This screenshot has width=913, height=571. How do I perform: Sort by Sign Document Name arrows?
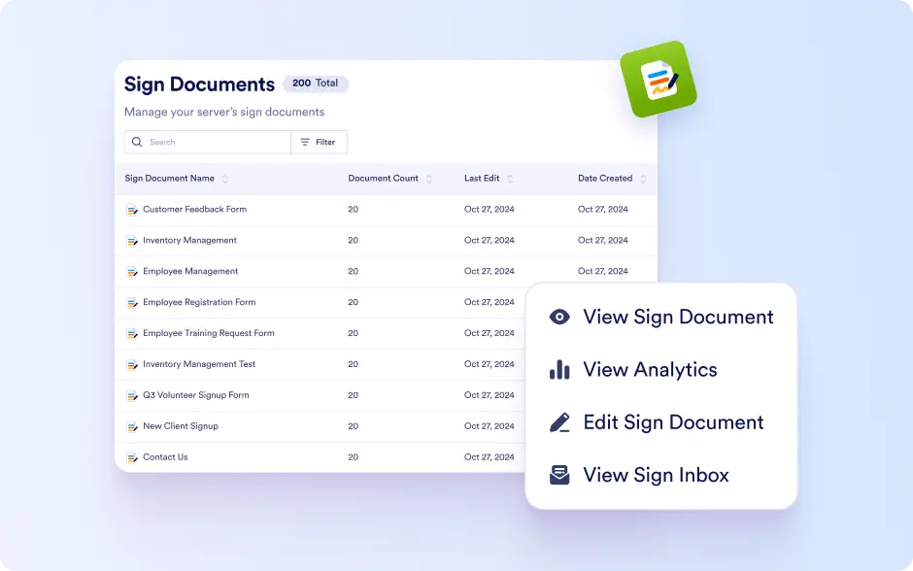[225, 179]
